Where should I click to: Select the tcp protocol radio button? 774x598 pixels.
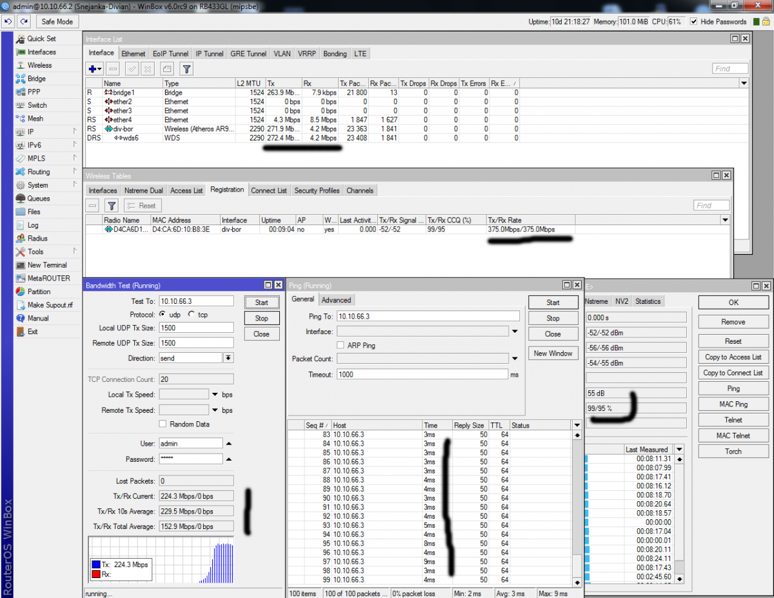point(192,315)
